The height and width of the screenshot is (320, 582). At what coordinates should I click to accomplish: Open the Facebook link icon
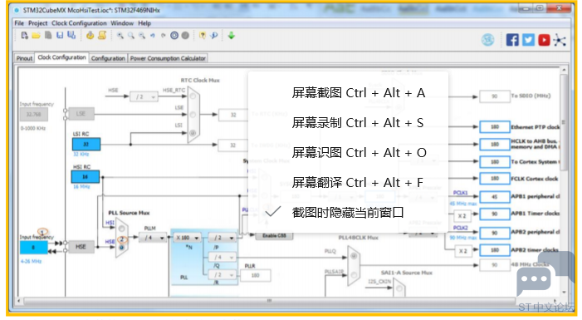(512, 40)
